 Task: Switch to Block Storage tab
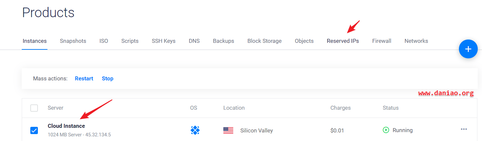click(x=265, y=41)
